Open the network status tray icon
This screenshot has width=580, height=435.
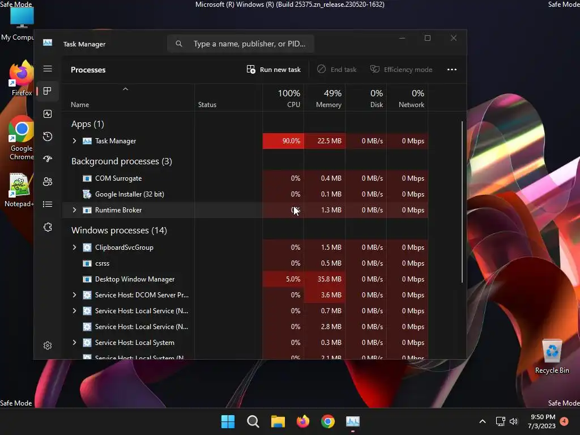pos(501,421)
